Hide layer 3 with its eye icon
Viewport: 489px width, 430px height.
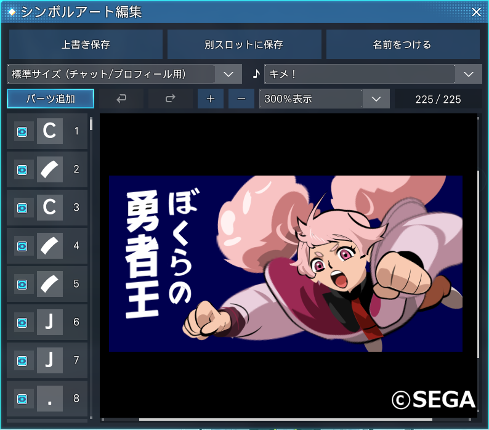click(x=22, y=208)
